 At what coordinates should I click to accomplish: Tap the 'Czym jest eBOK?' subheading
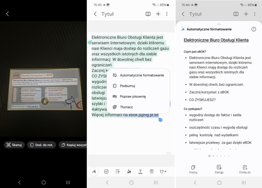(x=195, y=52)
